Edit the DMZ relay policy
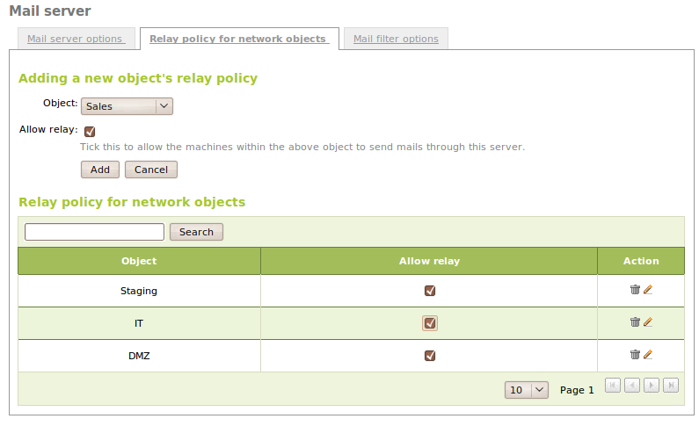This screenshot has width=699, height=426. click(x=648, y=355)
